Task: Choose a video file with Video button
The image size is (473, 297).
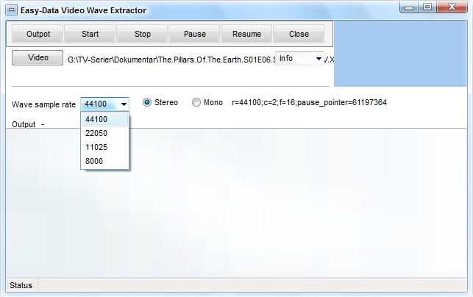Action: [x=38, y=57]
